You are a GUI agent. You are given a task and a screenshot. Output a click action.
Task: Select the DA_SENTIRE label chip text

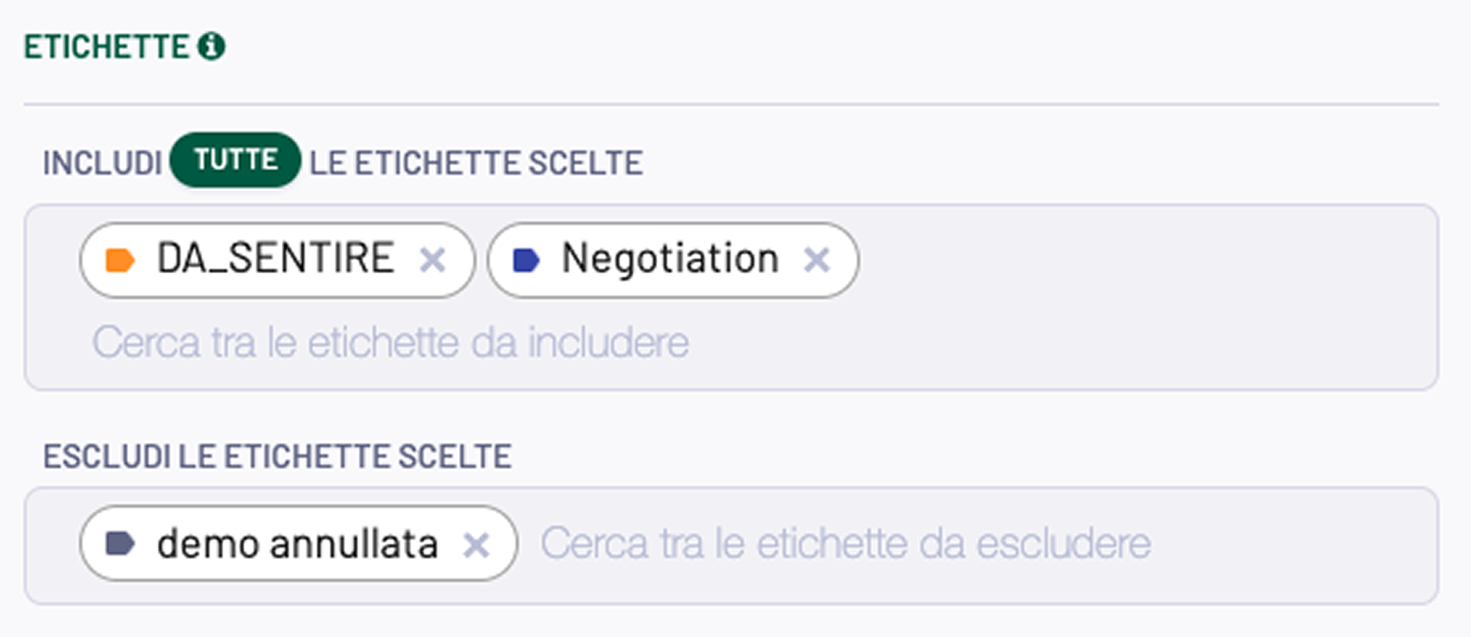(x=276, y=258)
